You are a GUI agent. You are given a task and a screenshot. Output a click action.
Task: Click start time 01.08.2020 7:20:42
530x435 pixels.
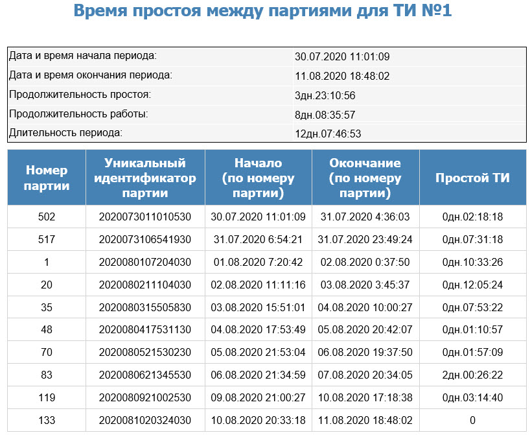click(258, 262)
